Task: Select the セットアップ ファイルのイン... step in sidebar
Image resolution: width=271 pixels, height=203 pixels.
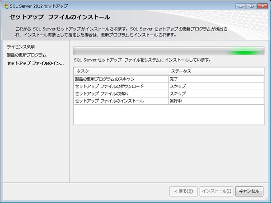Action: point(35,63)
